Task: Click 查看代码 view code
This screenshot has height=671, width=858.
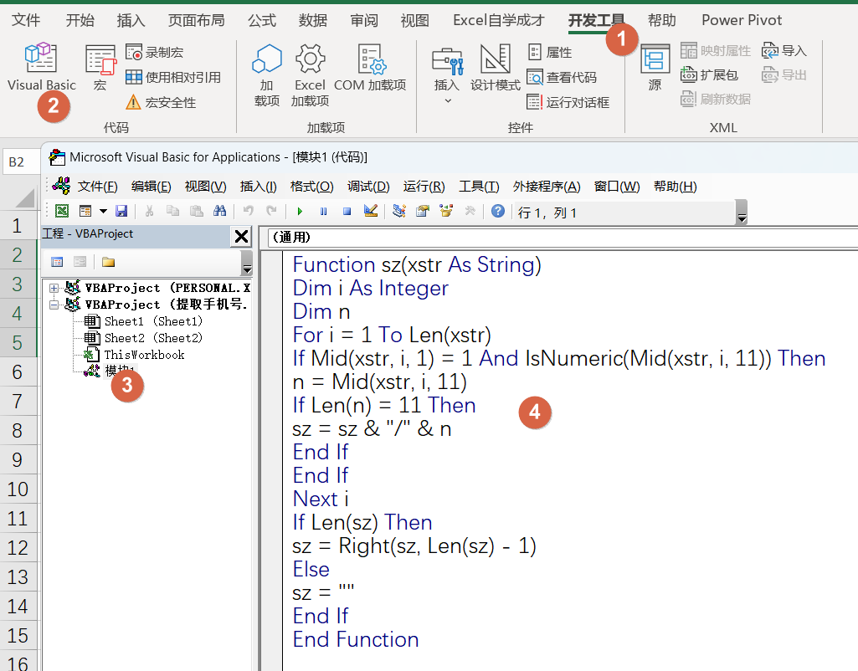Action: pos(562,77)
